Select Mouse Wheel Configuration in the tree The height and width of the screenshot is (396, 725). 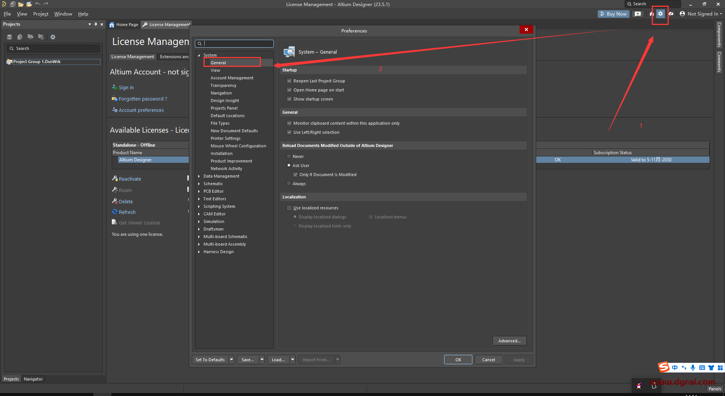point(238,146)
